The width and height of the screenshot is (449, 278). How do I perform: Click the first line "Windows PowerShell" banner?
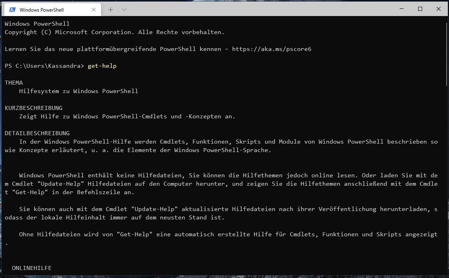point(37,24)
